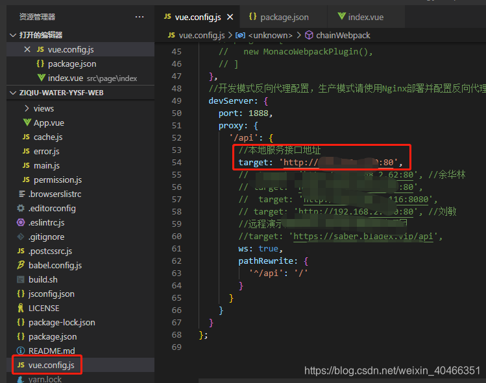486x383 pixels.
Task: Open cache.js in the file tree
Action: pos(80,137)
